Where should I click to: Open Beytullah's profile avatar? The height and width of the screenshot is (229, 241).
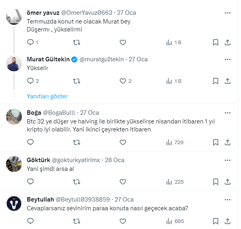[15, 203]
